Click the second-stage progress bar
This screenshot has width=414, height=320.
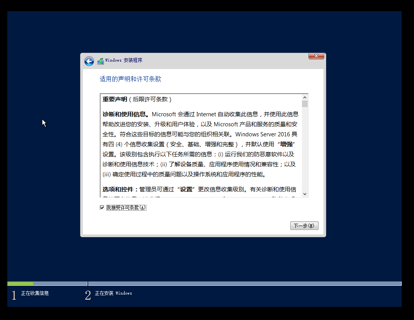(245, 283)
